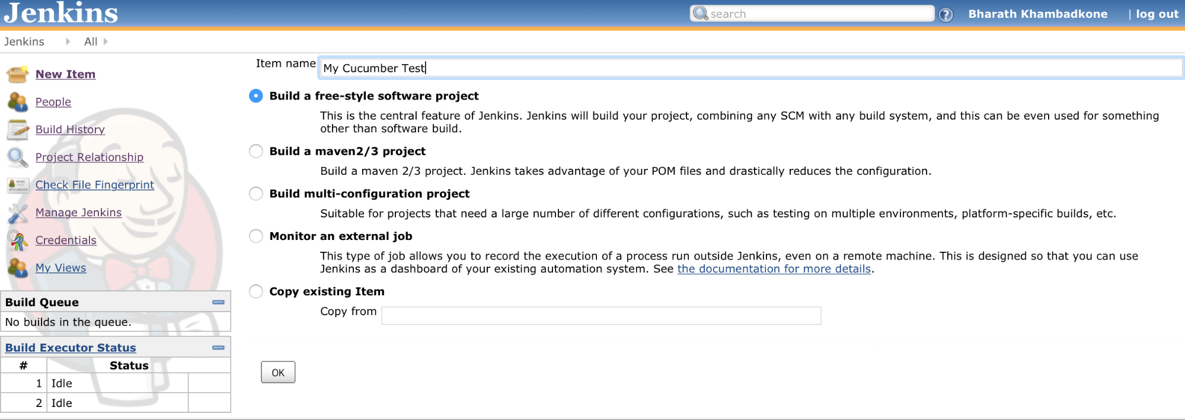Click the Project Relationship magnifier icon

[17, 157]
